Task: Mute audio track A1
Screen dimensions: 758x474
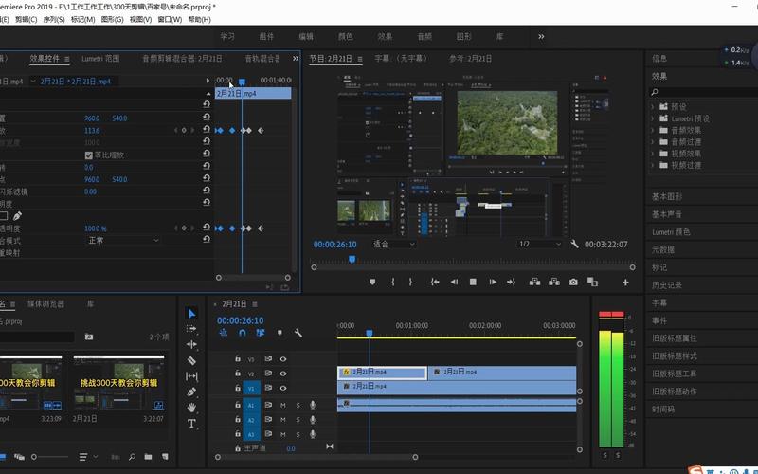Action: (x=283, y=406)
